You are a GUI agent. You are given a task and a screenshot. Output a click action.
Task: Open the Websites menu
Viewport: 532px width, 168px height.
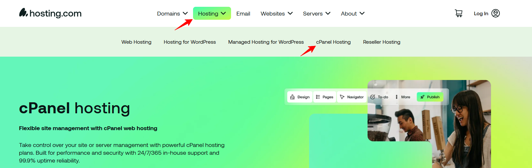click(277, 14)
